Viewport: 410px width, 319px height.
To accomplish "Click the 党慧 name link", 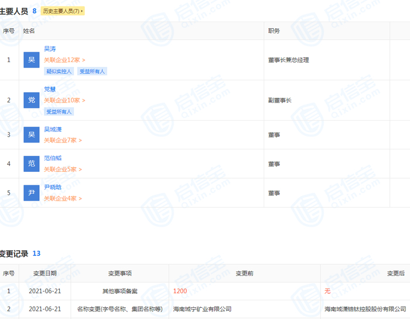I will point(50,89).
